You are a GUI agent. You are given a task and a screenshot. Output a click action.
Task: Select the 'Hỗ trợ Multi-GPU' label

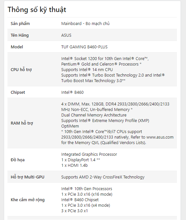click(x=28, y=177)
